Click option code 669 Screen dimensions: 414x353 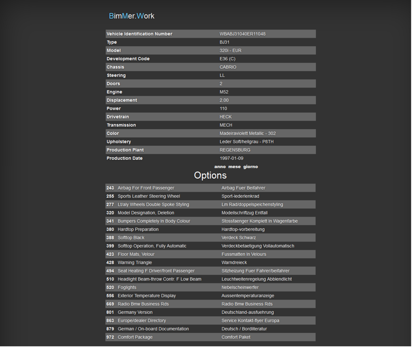pos(110,304)
